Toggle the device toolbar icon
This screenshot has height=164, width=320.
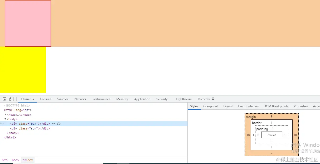coord(11,99)
